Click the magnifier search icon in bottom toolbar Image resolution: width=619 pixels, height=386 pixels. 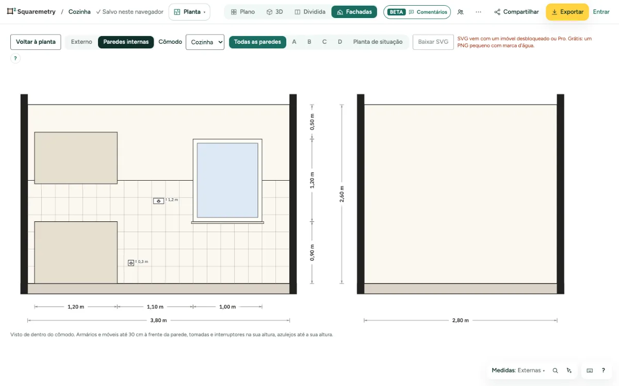coord(555,371)
